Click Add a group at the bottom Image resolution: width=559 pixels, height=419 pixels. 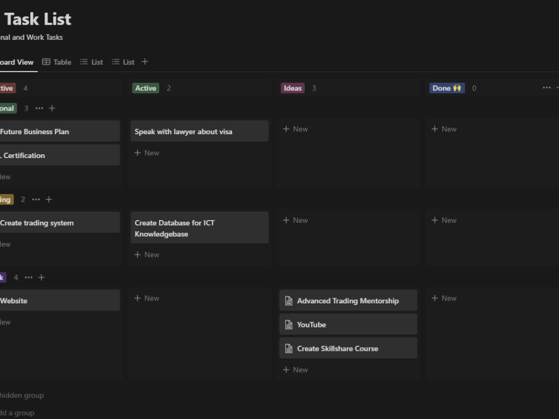17,413
